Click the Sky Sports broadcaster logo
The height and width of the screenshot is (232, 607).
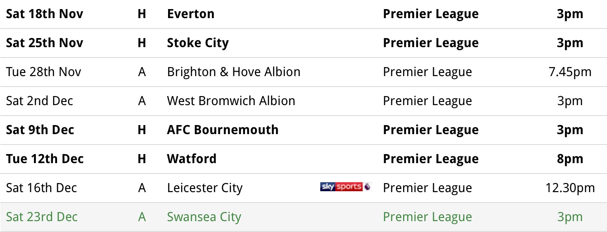(x=346, y=187)
